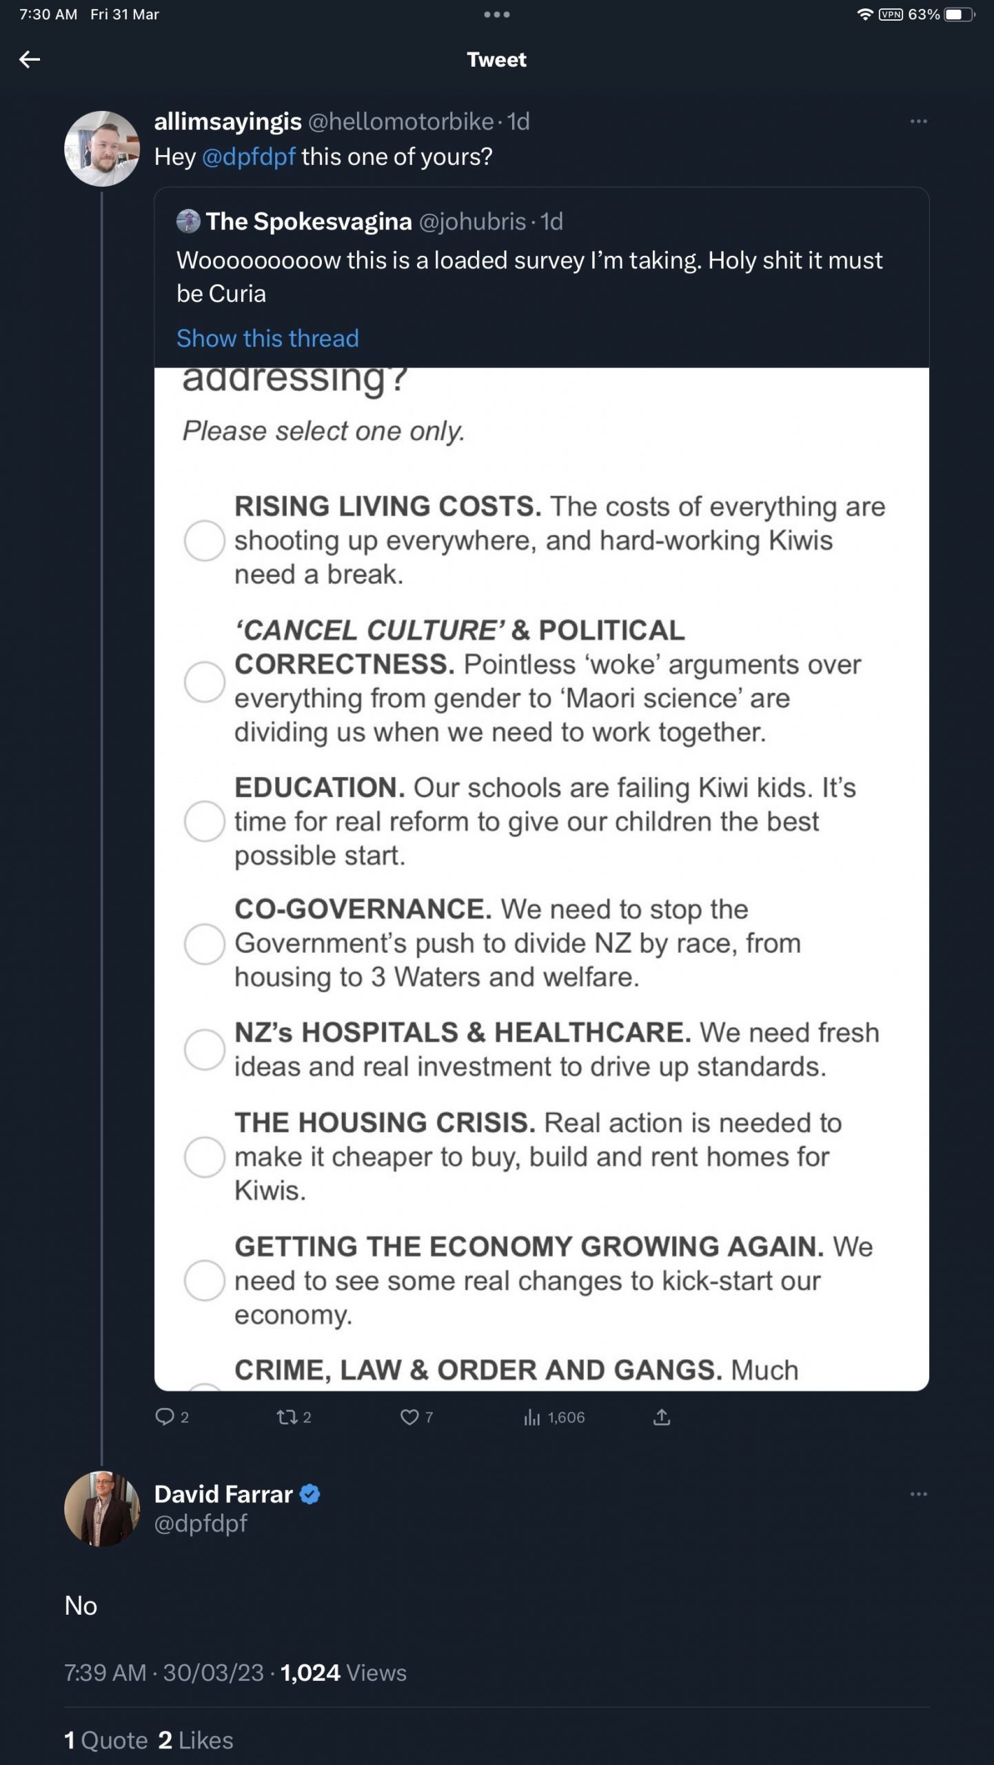
Task: Tap the share upload icon
Action: coord(662,1417)
